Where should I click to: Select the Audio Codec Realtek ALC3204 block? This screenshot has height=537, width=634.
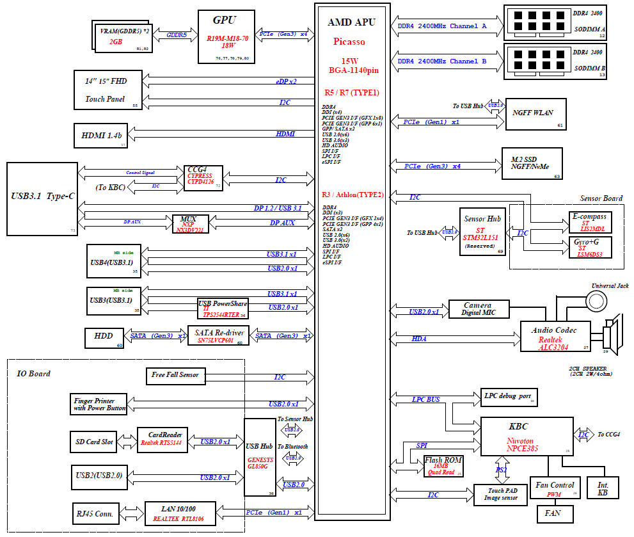(554, 337)
